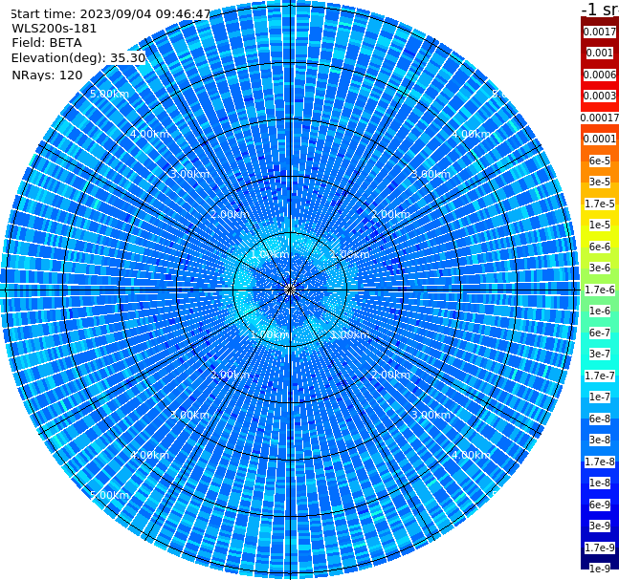Click the -1 sr units title above colorbar
The image size is (619, 580).
tap(600, 10)
